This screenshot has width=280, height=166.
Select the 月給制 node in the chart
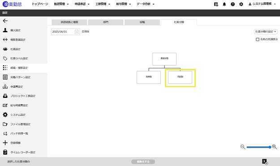coord(180,77)
